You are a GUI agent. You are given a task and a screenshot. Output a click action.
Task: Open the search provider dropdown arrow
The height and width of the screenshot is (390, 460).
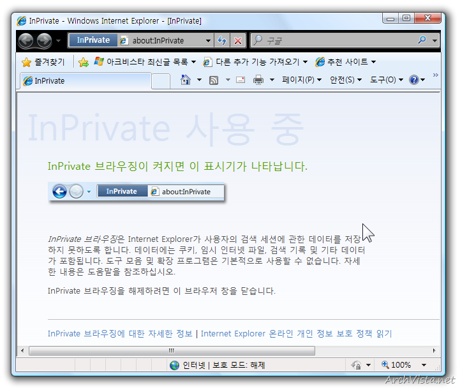click(x=434, y=40)
